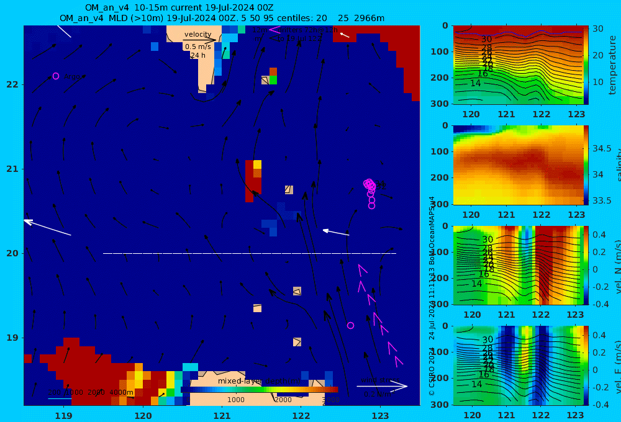Click the 'OM_an_v4 MLD (>10m)' subtitle line
Screen dimensions: 621x422
(x=222, y=18)
